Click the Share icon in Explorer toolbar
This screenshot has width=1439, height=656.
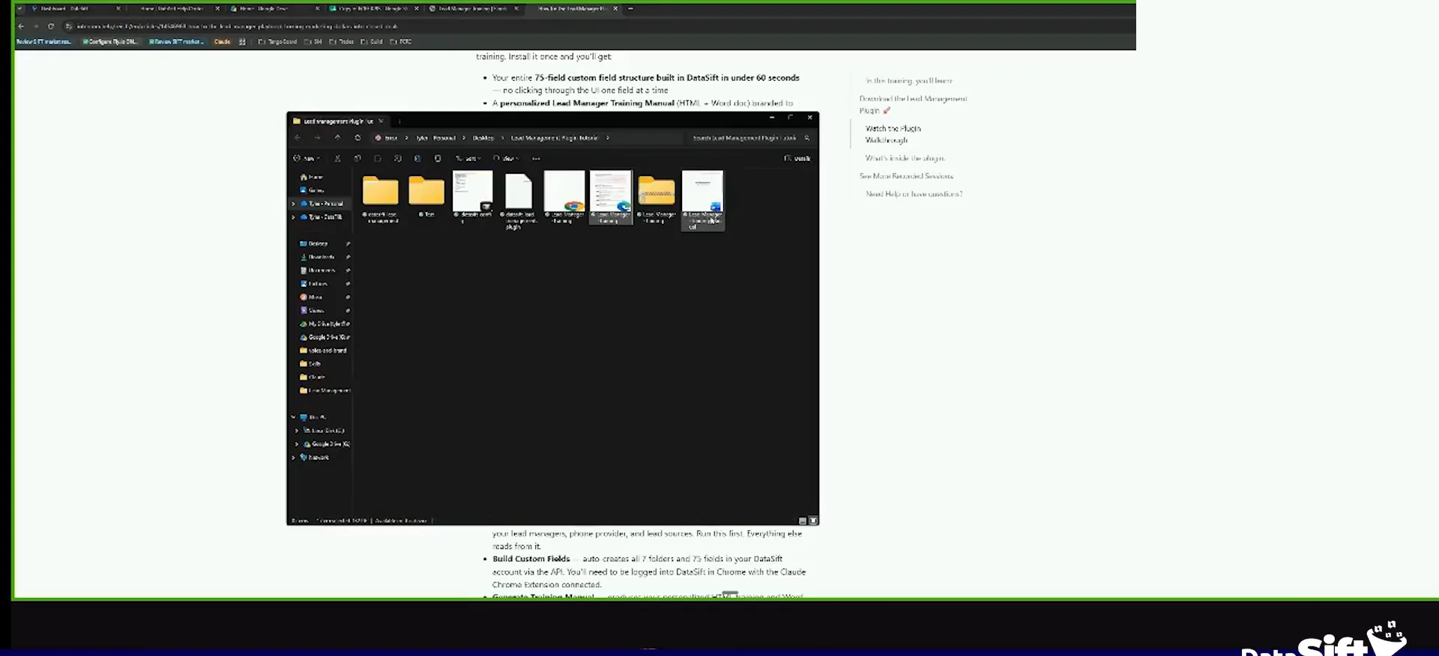pos(417,159)
